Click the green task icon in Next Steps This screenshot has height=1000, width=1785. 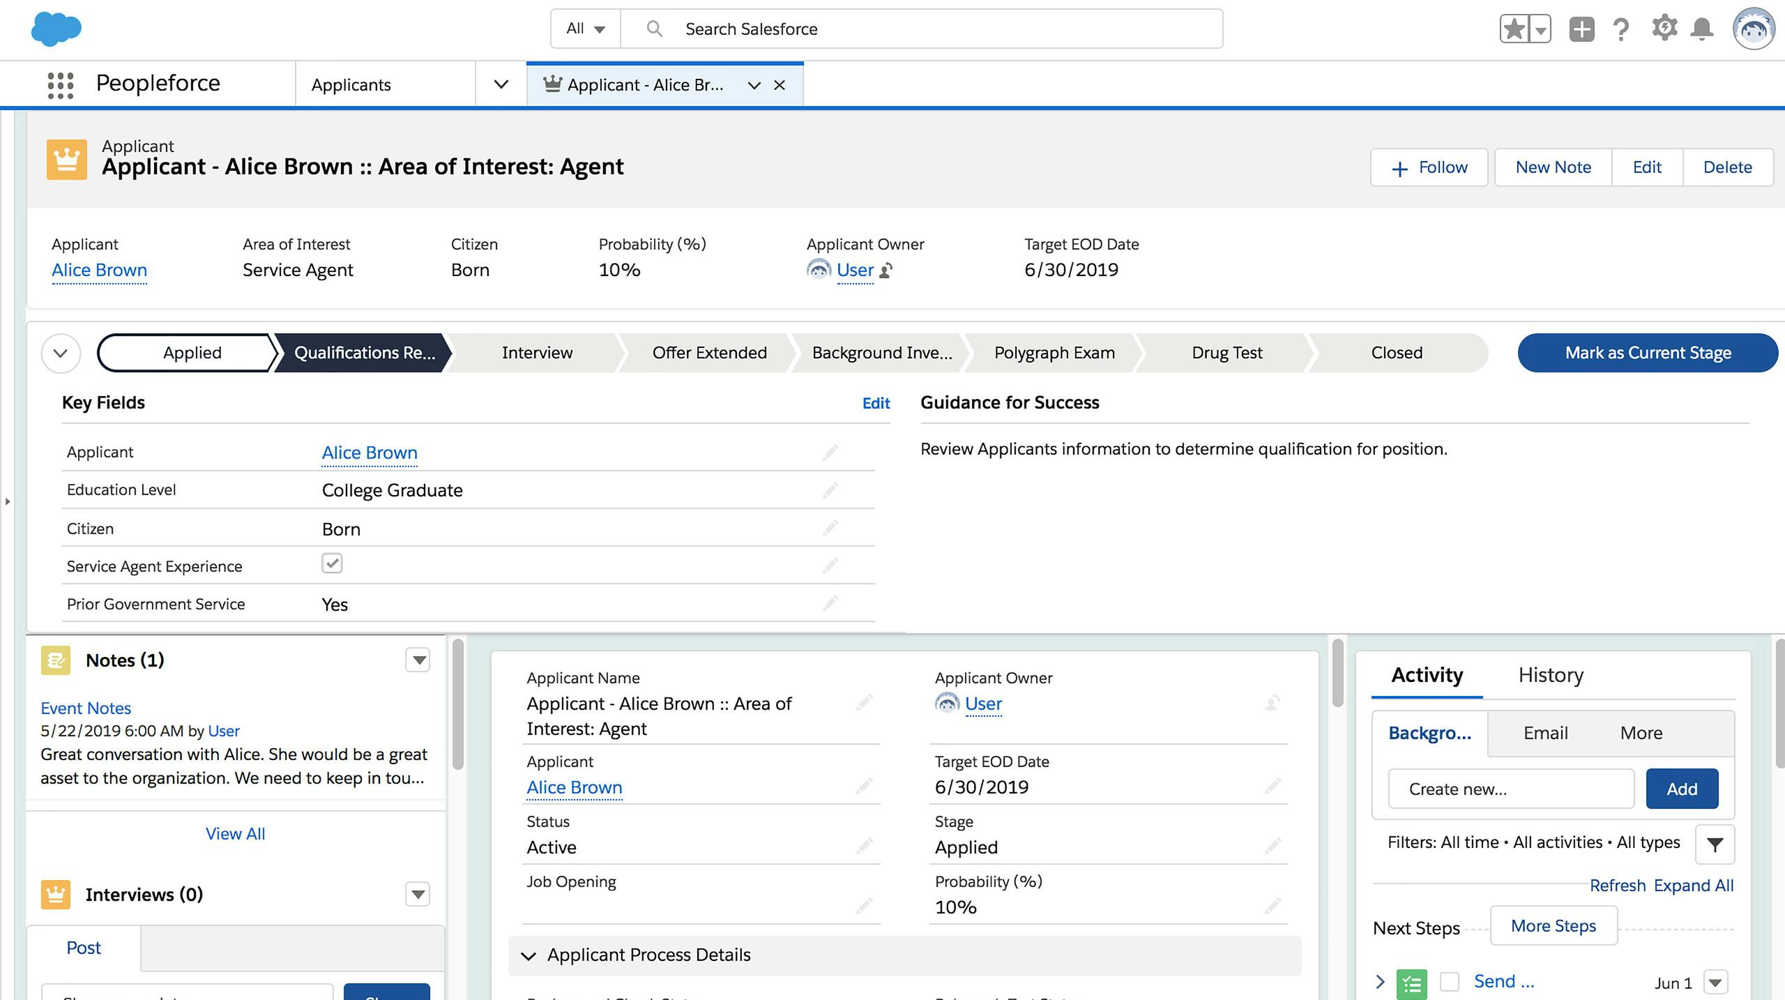(x=1412, y=984)
